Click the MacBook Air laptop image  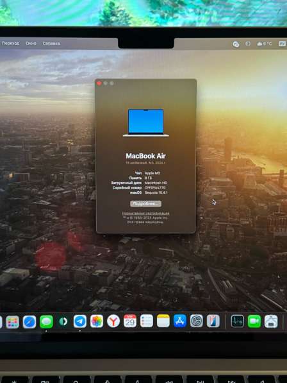click(x=146, y=123)
